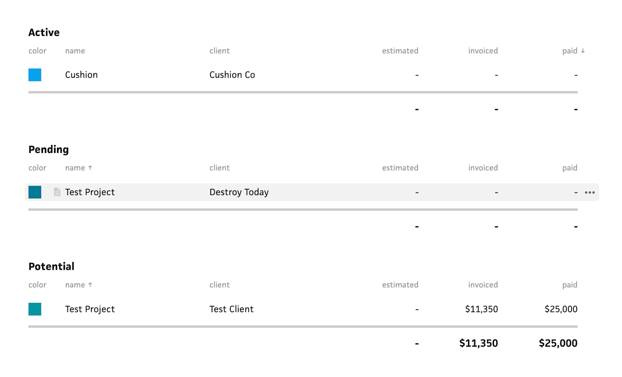This screenshot has height=377, width=622.
Task: Sort Pending projects by estimated header
Action: tap(400, 168)
